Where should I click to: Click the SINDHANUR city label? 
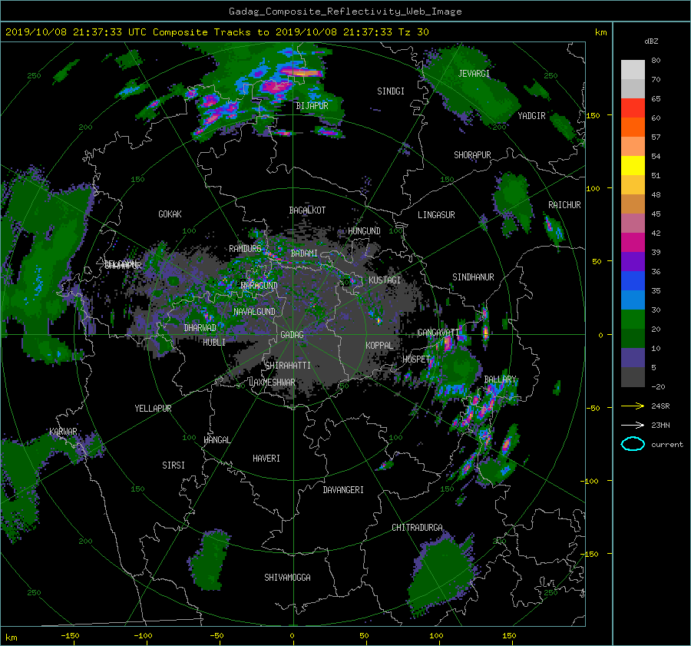coord(473,277)
